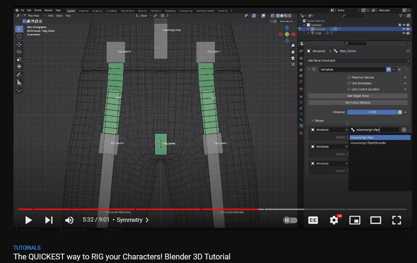Enable Use Envelopes checkbox
417x263 pixels.
349,83
